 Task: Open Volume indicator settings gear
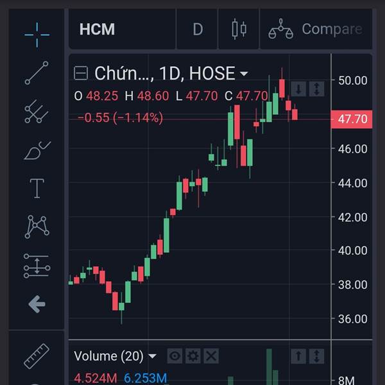pyautogui.click(x=193, y=355)
